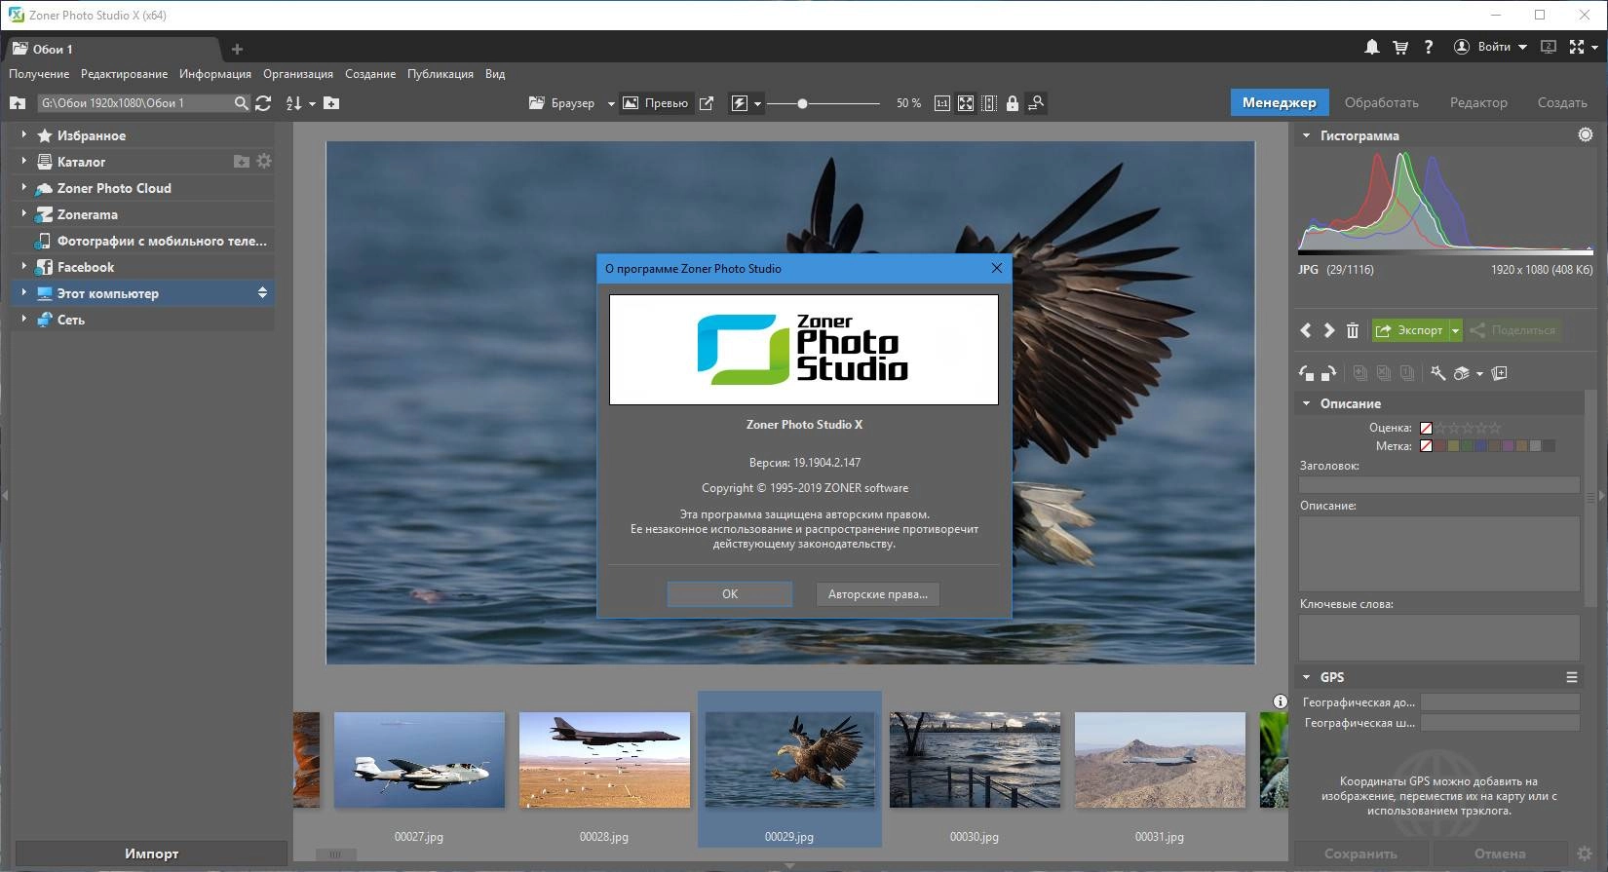Open help via the question mark icon
Screen dimensions: 1608x872
coord(1429,47)
